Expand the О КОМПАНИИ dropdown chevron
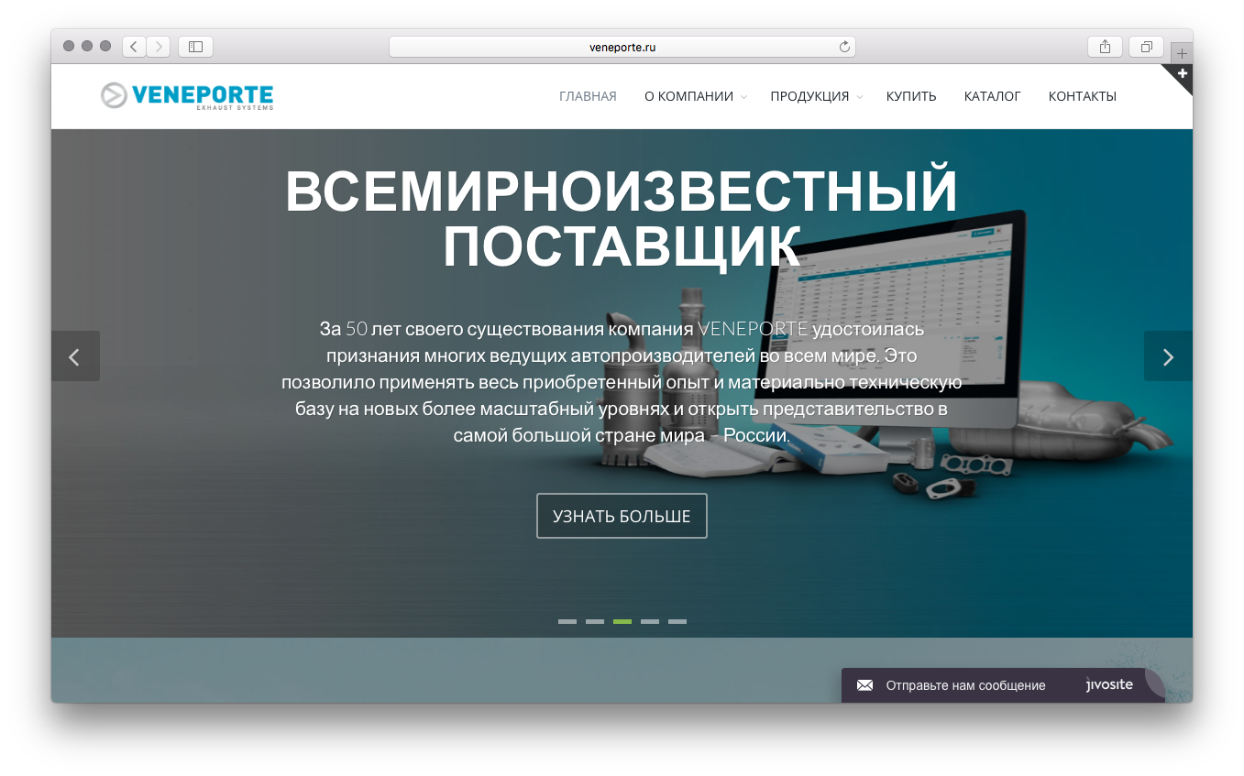Screen dimensions: 1244x776 coord(743,97)
